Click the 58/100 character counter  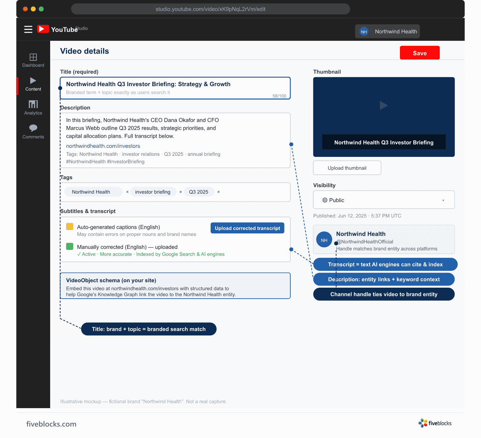tap(279, 96)
